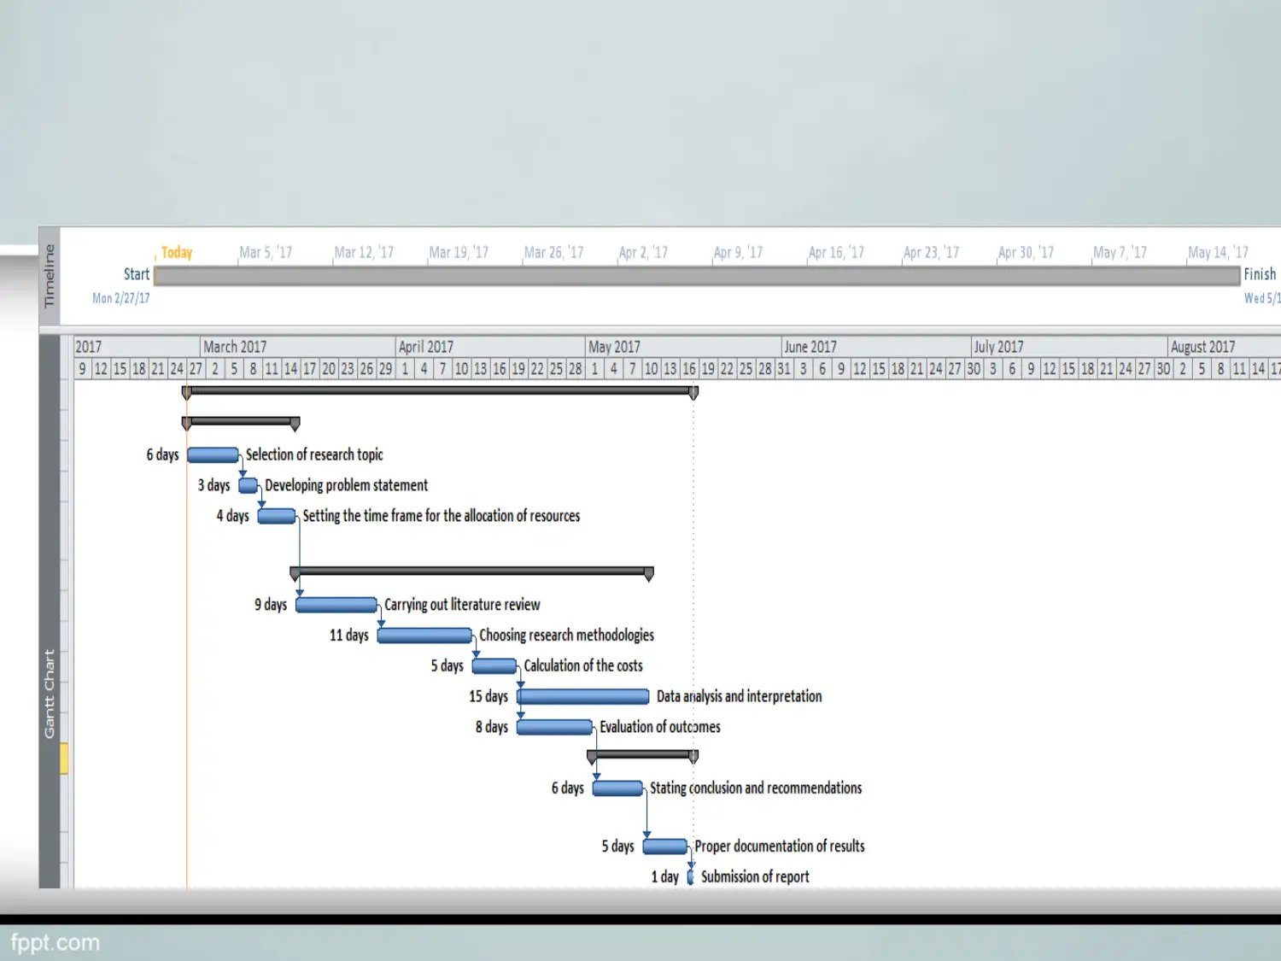Click the 'Data analysis and interpretation' label
The image size is (1281, 961).
740,697
